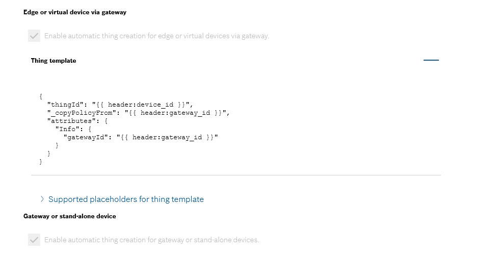Click the label text for the edge or virtual devices option
The height and width of the screenshot is (255, 497).
pyautogui.click(x=156, y=36)
